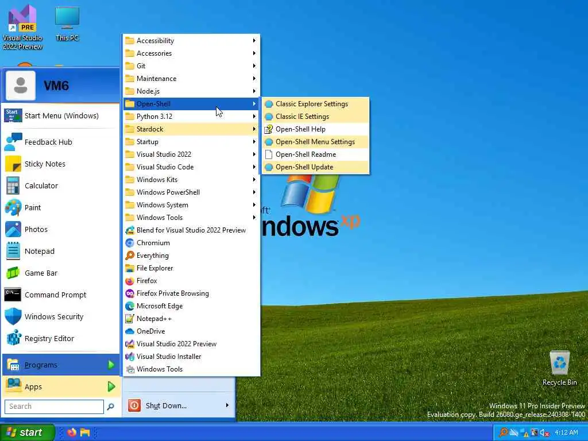Image resolution: width=588 pixels, height=441 pixels.
Task: Open Everything search app
Action: [192, 256]
